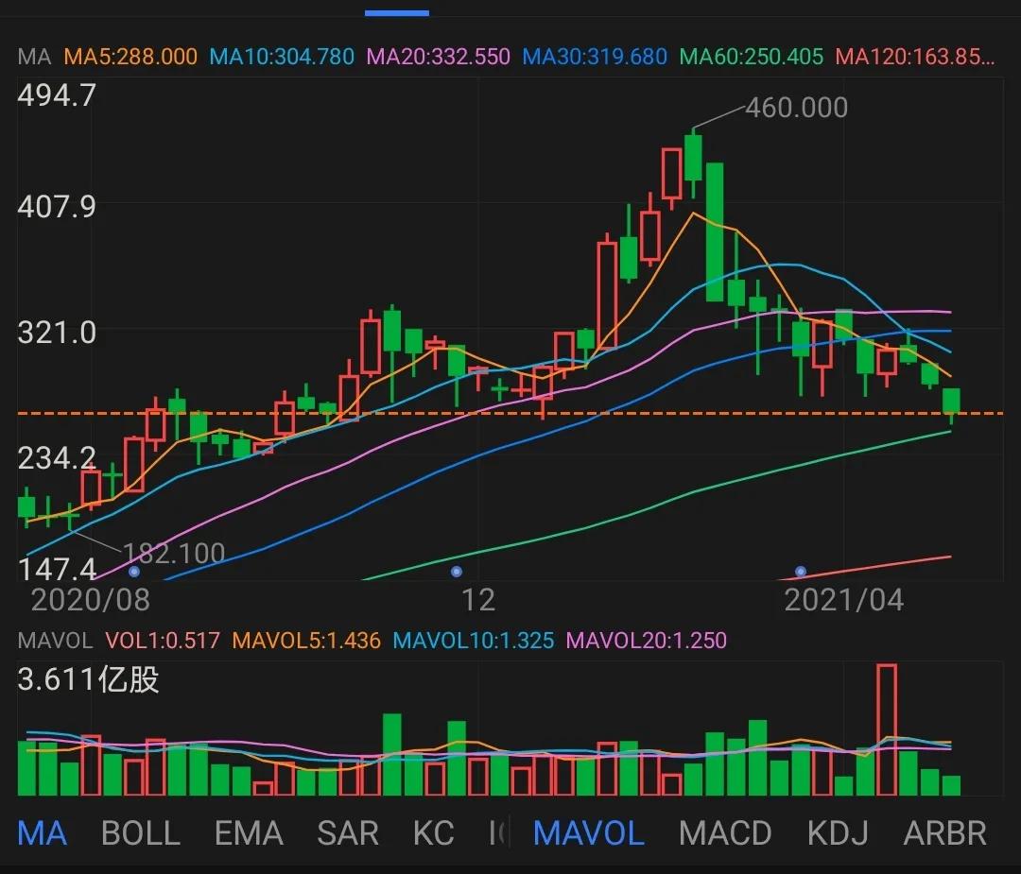Click the MAVOL20:1.250 label
Viewport: 1021px width, 874px height.
(647, 641)
